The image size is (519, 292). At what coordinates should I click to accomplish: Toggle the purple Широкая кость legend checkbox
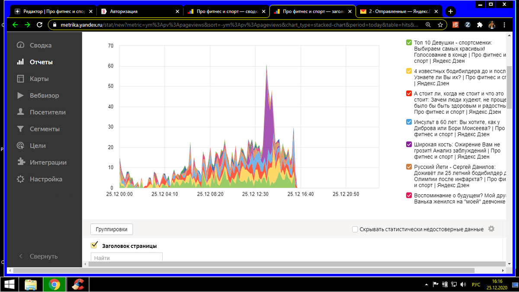409,144
